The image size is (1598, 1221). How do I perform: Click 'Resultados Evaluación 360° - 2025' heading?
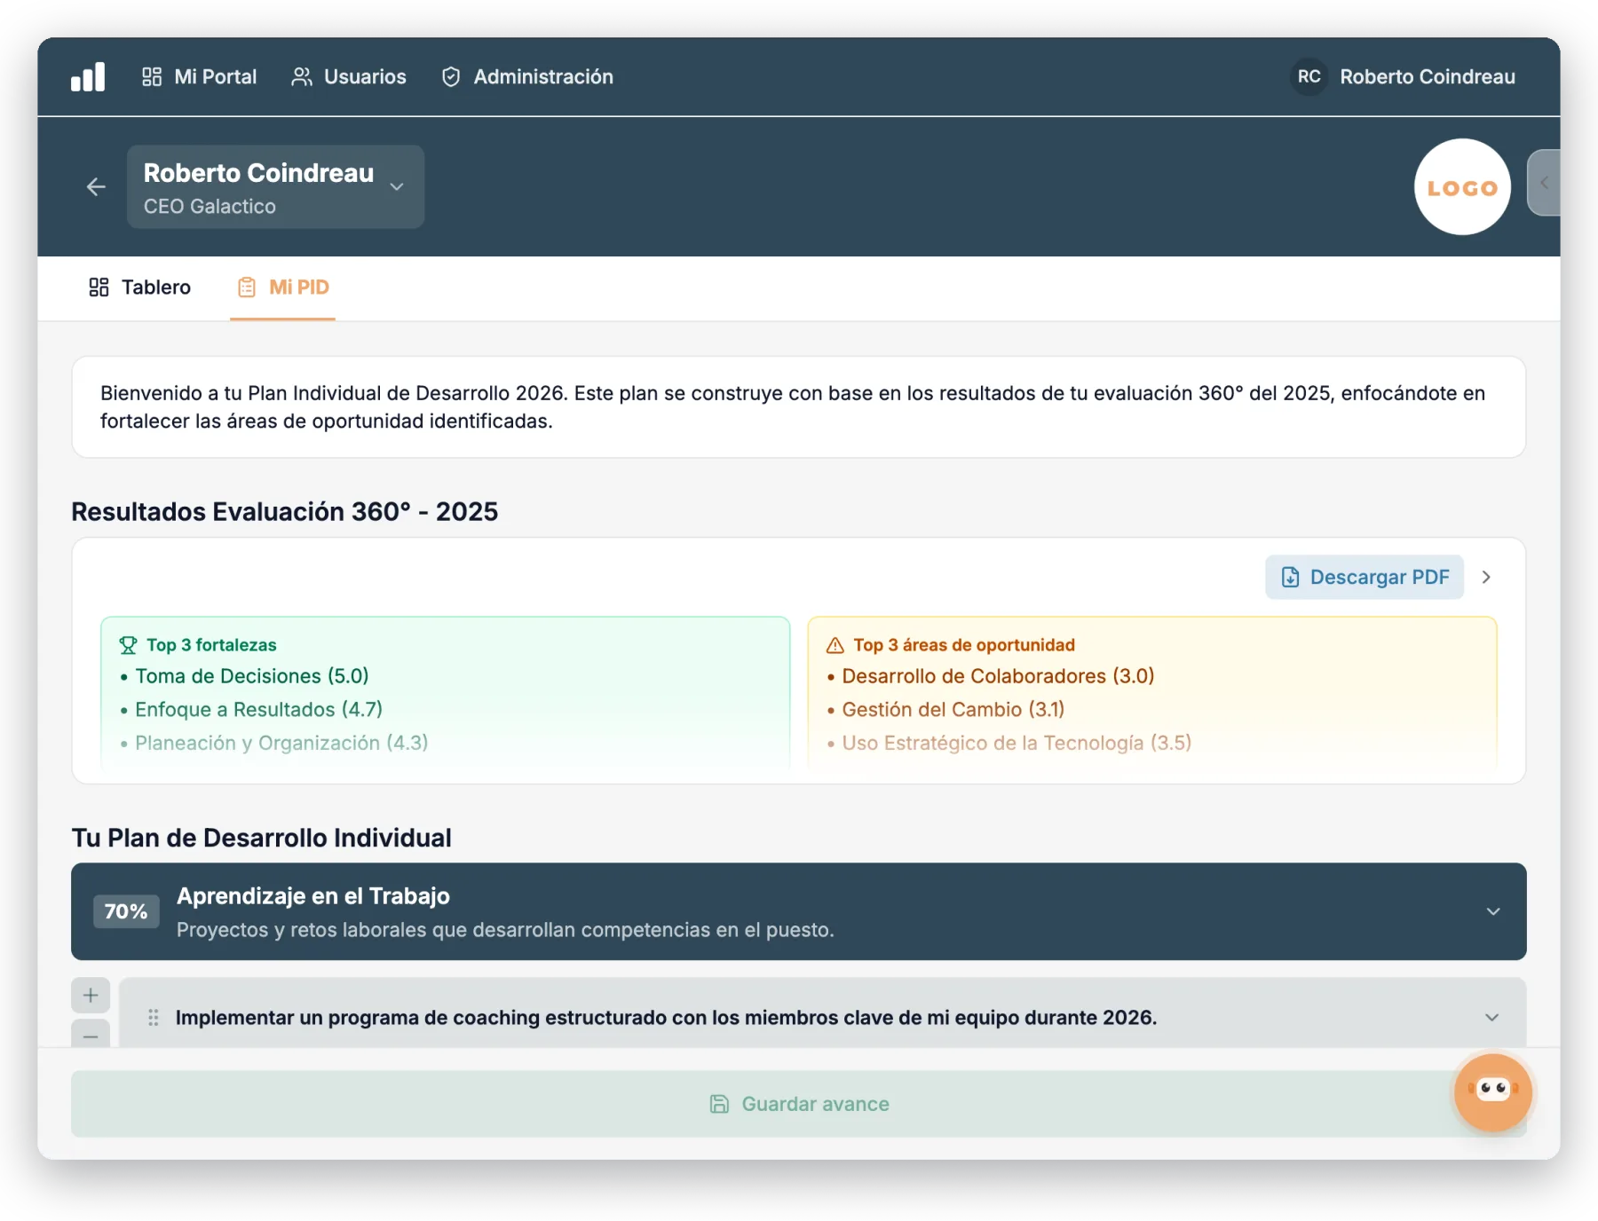coord(284,512)
